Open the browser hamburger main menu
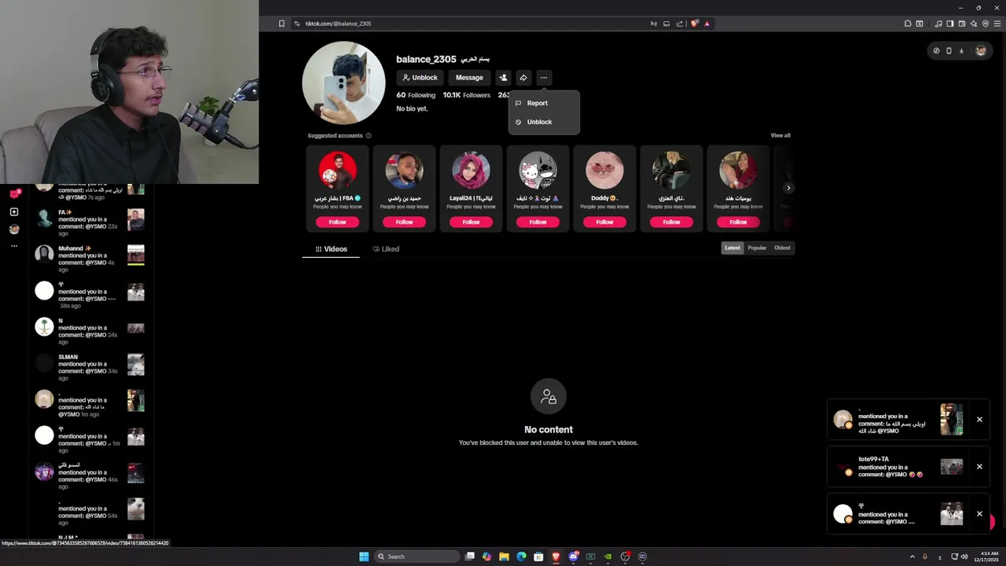1006x566 pixels. point(997,24)
